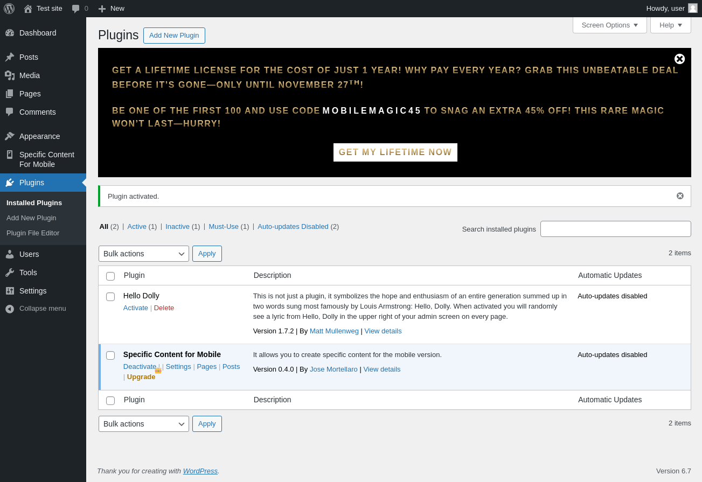This screenshot has width=702, height=482.
Task: Activate the Hello Dolly plugin
Action: [x=136, y=308]
